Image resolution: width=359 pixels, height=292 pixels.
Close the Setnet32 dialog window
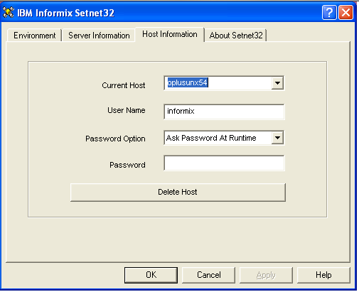point(346,12)
